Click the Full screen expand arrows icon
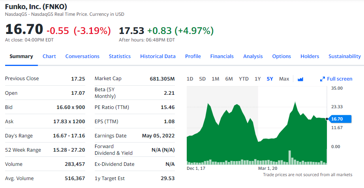 point(323,79)
